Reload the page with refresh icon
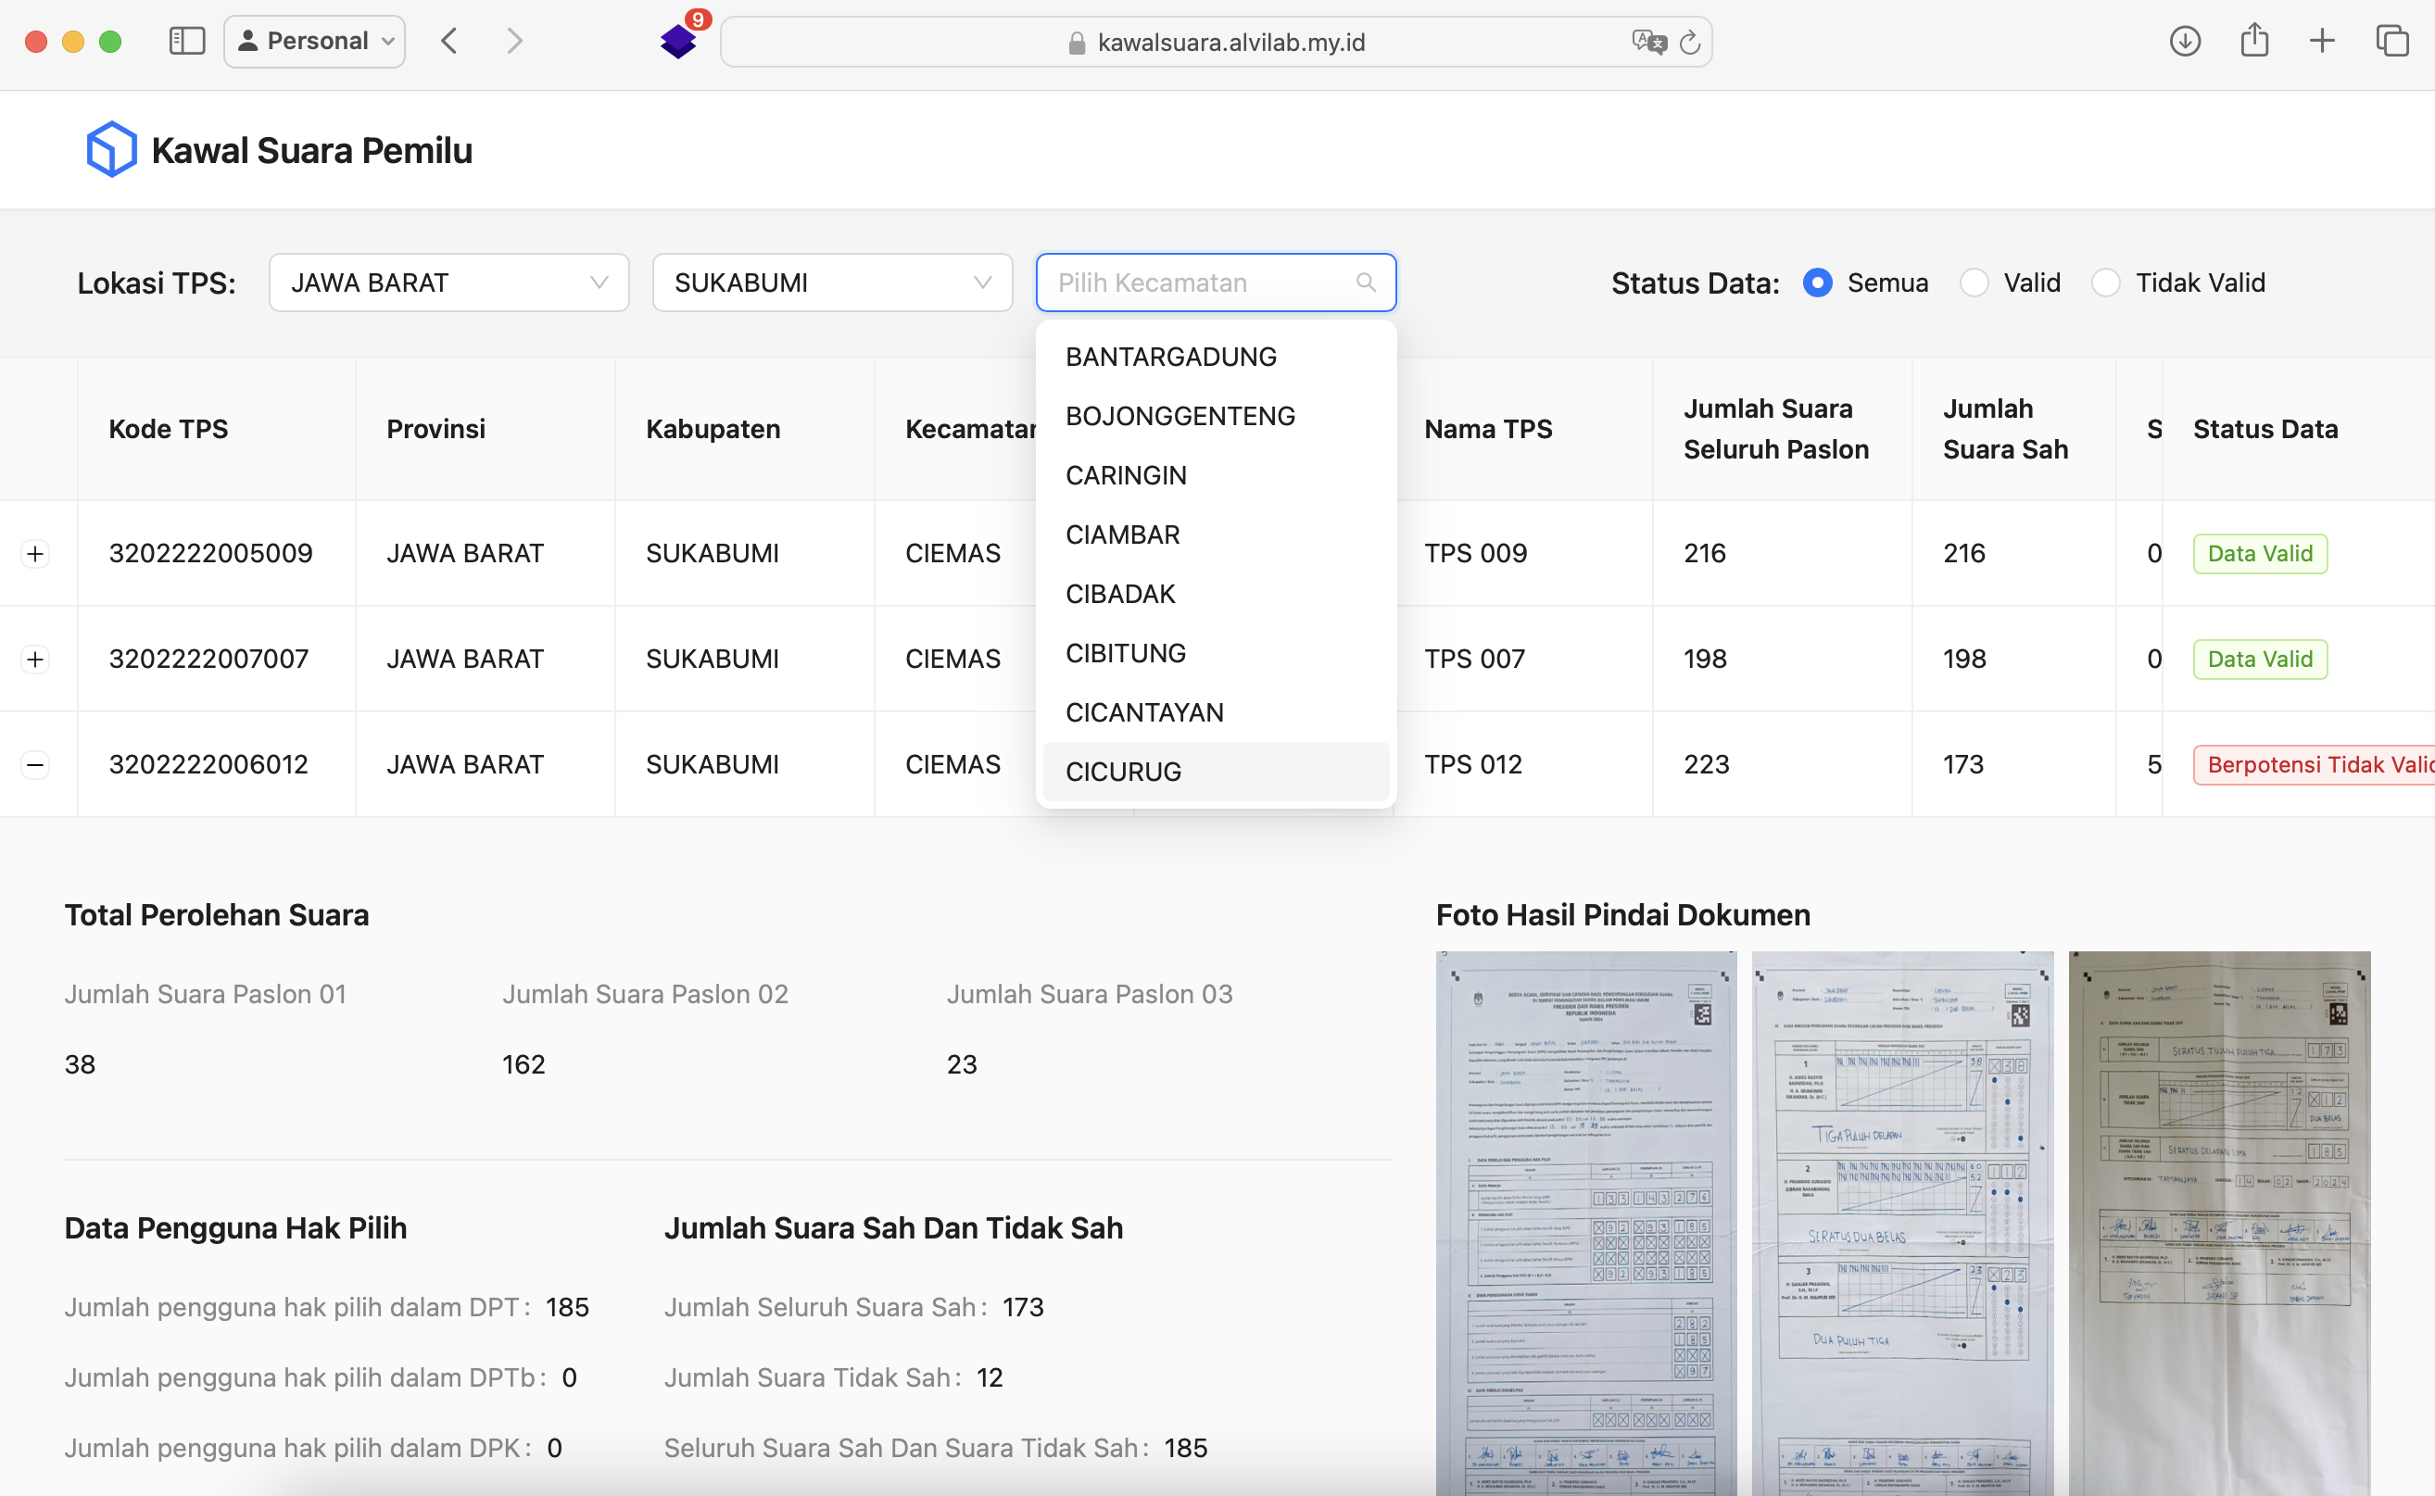The width and height of the screenshot is (2435, 1496). pos(1690,42)
